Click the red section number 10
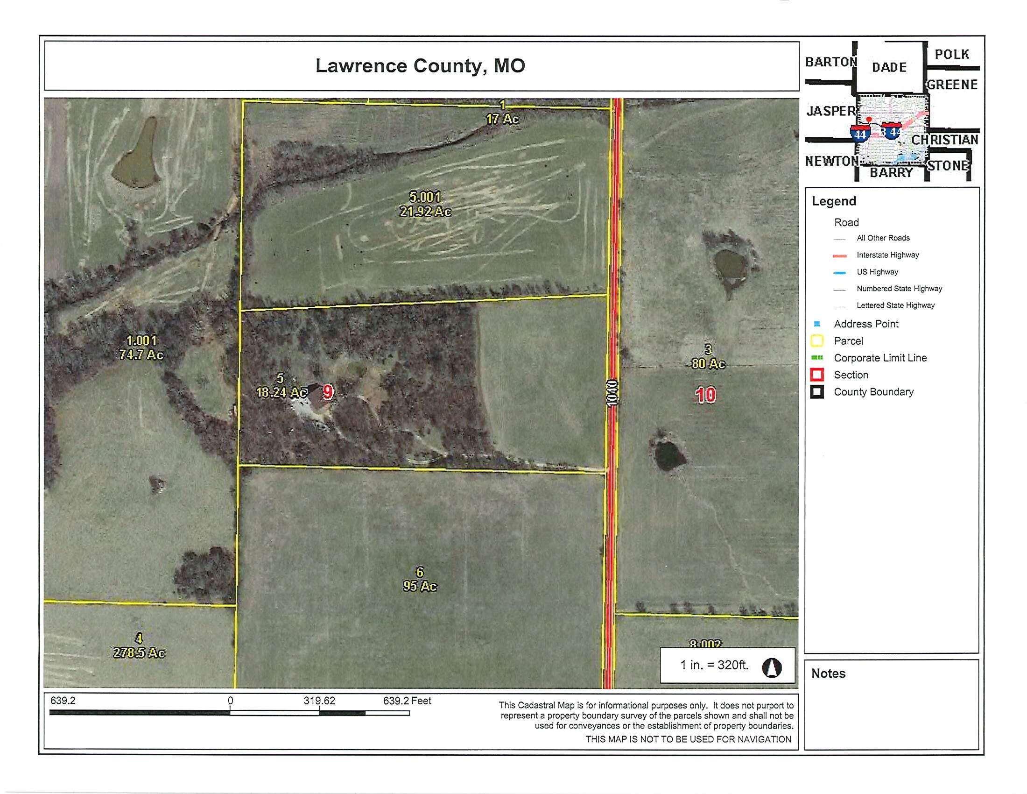 click(x=705, y=395)
